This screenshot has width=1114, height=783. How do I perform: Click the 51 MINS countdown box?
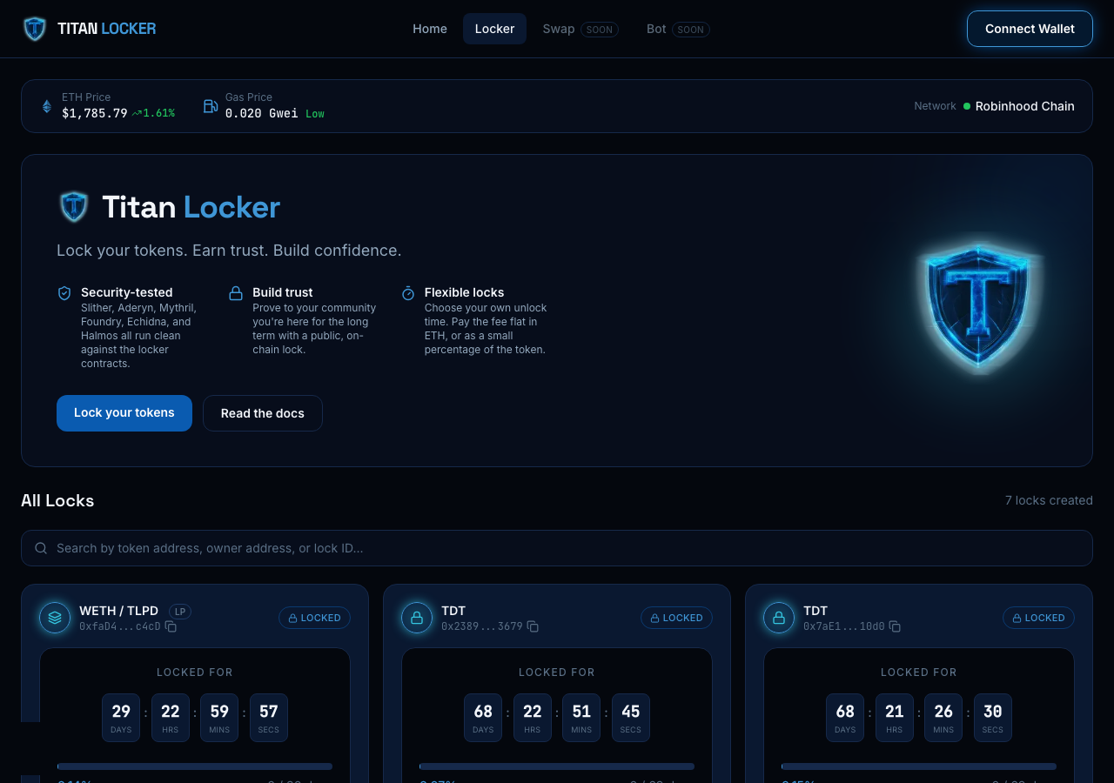[x=581, y=718]
